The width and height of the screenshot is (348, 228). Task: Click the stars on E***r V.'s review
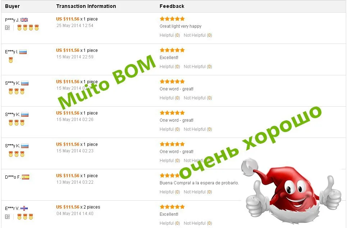(x=172, y=207)
